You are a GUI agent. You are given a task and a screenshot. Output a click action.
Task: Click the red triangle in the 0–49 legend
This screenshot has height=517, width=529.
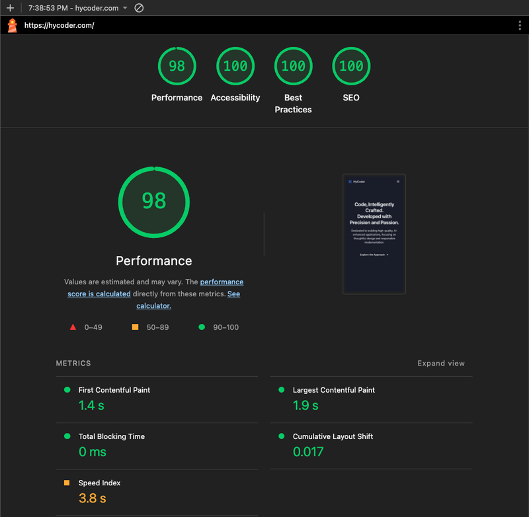click(x=72, y=327)
